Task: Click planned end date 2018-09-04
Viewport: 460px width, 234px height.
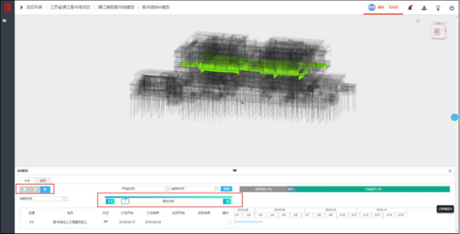Action: click(x=153, y=222)
